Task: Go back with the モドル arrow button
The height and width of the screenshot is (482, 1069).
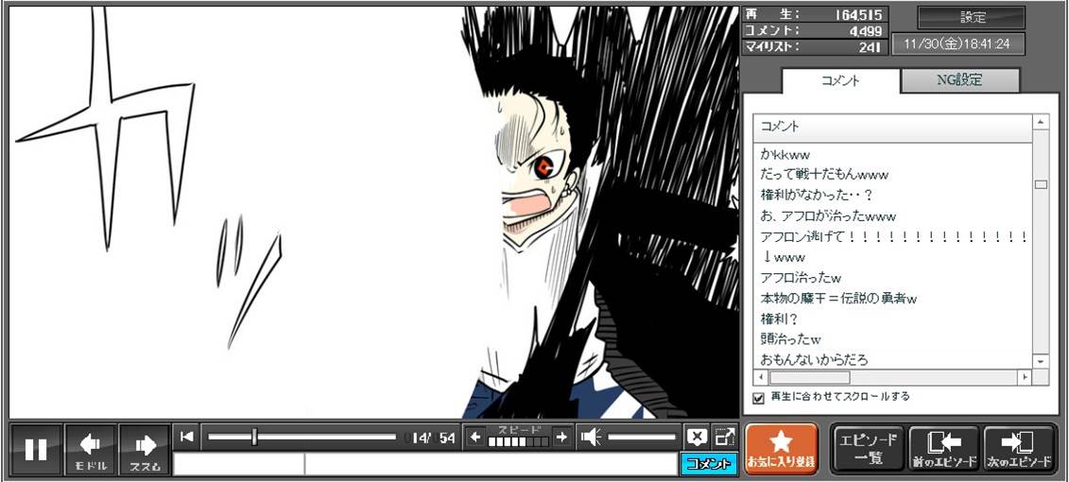Action: (91, 450)
